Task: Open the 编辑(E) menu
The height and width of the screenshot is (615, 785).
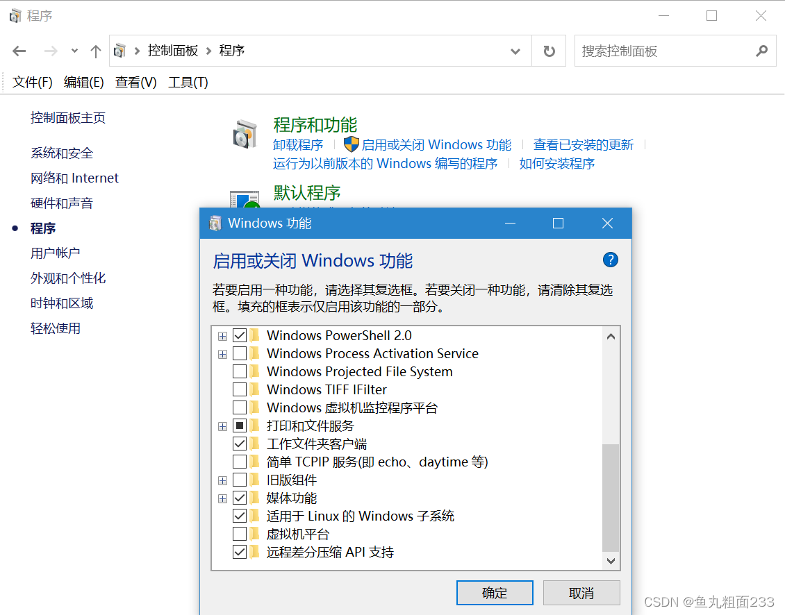Action: tap(83, 82)
